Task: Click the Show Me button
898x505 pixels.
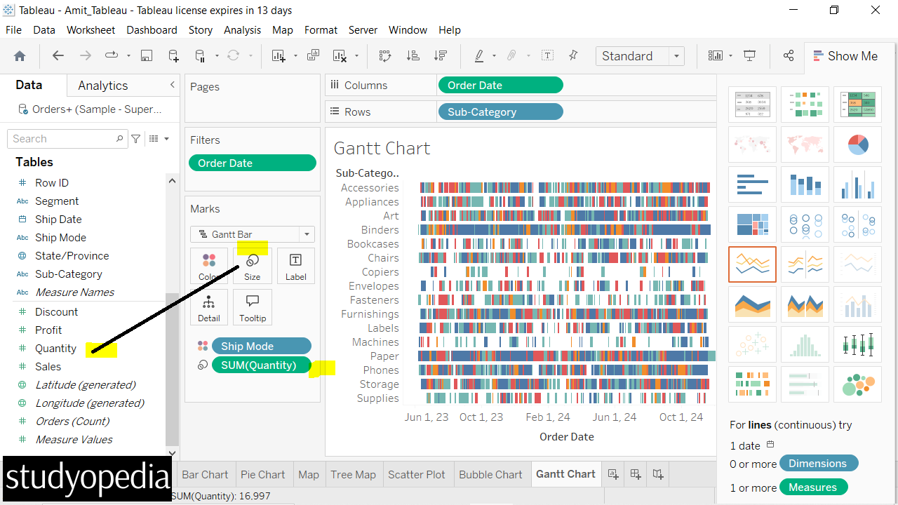Action: click(845, 56)
